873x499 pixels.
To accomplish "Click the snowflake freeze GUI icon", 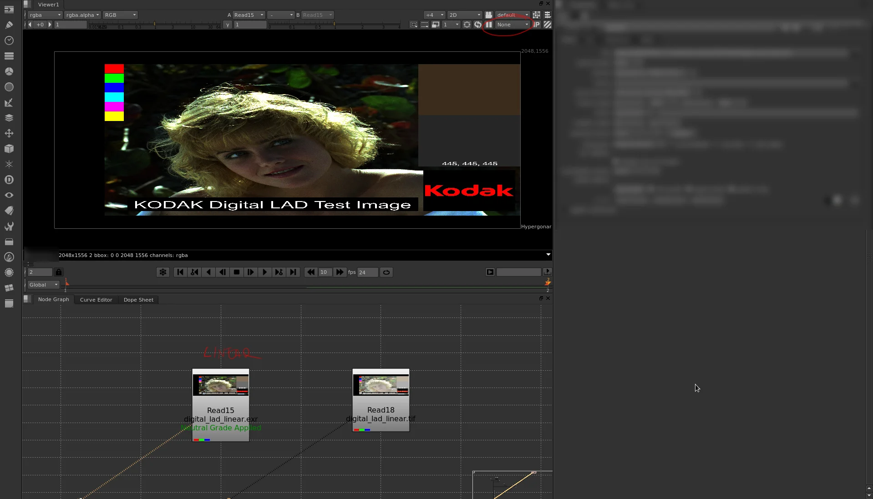I will (x=163, y=272).
